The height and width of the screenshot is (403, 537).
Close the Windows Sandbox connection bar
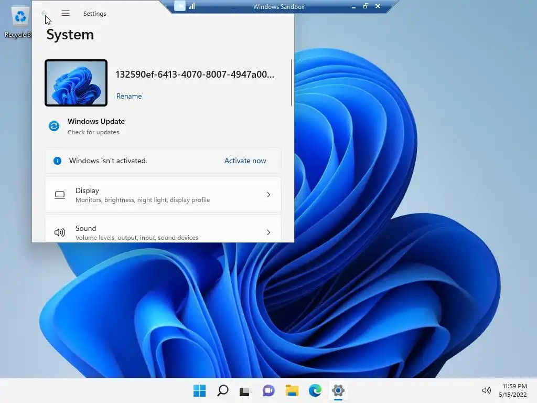click(x=378, y=6)
